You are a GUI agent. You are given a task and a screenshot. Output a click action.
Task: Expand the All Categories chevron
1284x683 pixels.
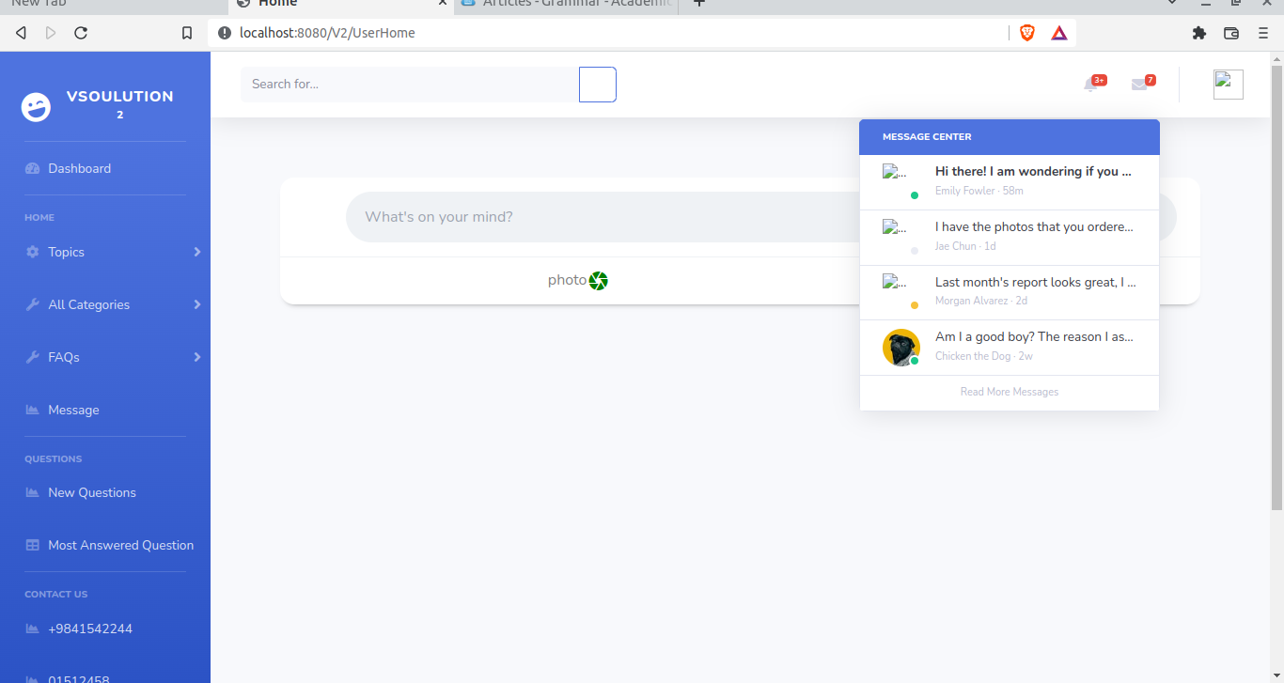(x=197, y=304)
